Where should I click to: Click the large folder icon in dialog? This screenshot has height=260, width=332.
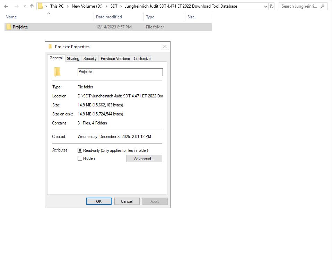click(57, 72)
